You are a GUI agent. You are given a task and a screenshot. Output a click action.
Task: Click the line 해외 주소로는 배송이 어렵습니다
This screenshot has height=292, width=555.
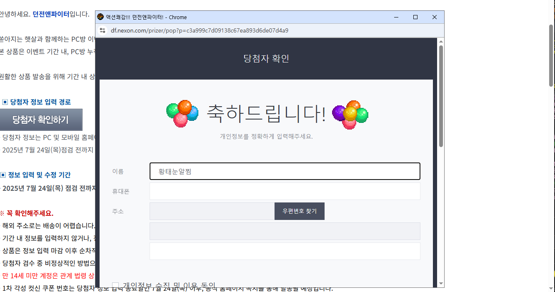point(49,226)
